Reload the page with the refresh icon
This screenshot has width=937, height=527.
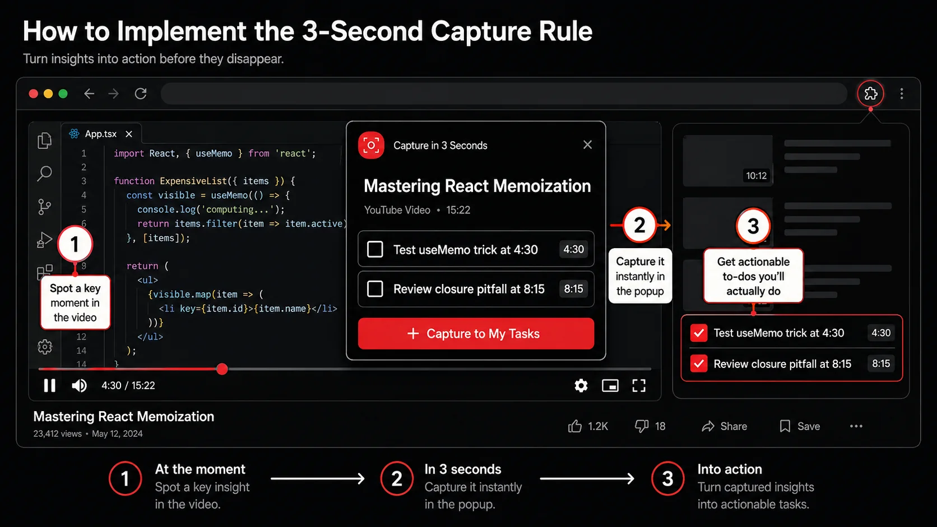pyautogui.click(x=141, y=94)
